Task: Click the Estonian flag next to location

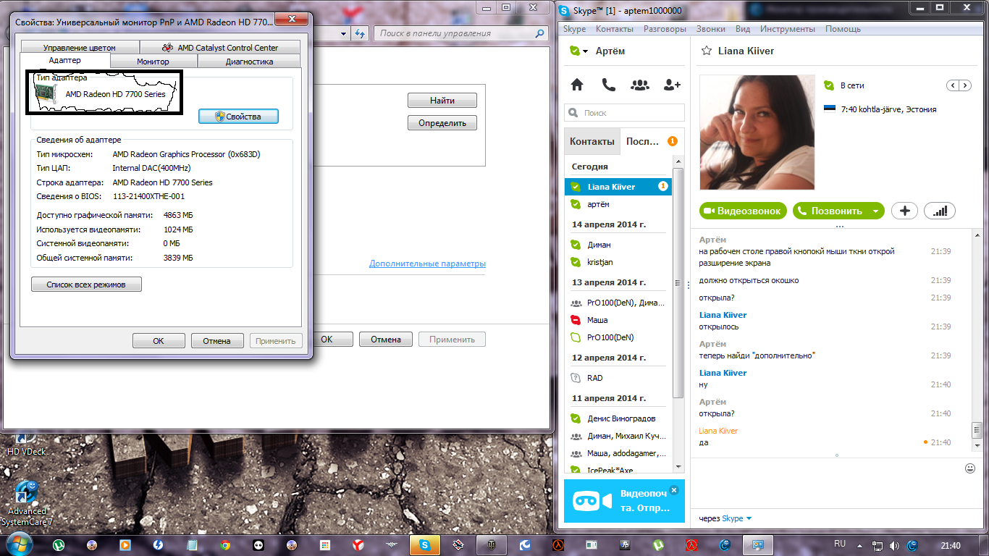Action: (830, 109)
